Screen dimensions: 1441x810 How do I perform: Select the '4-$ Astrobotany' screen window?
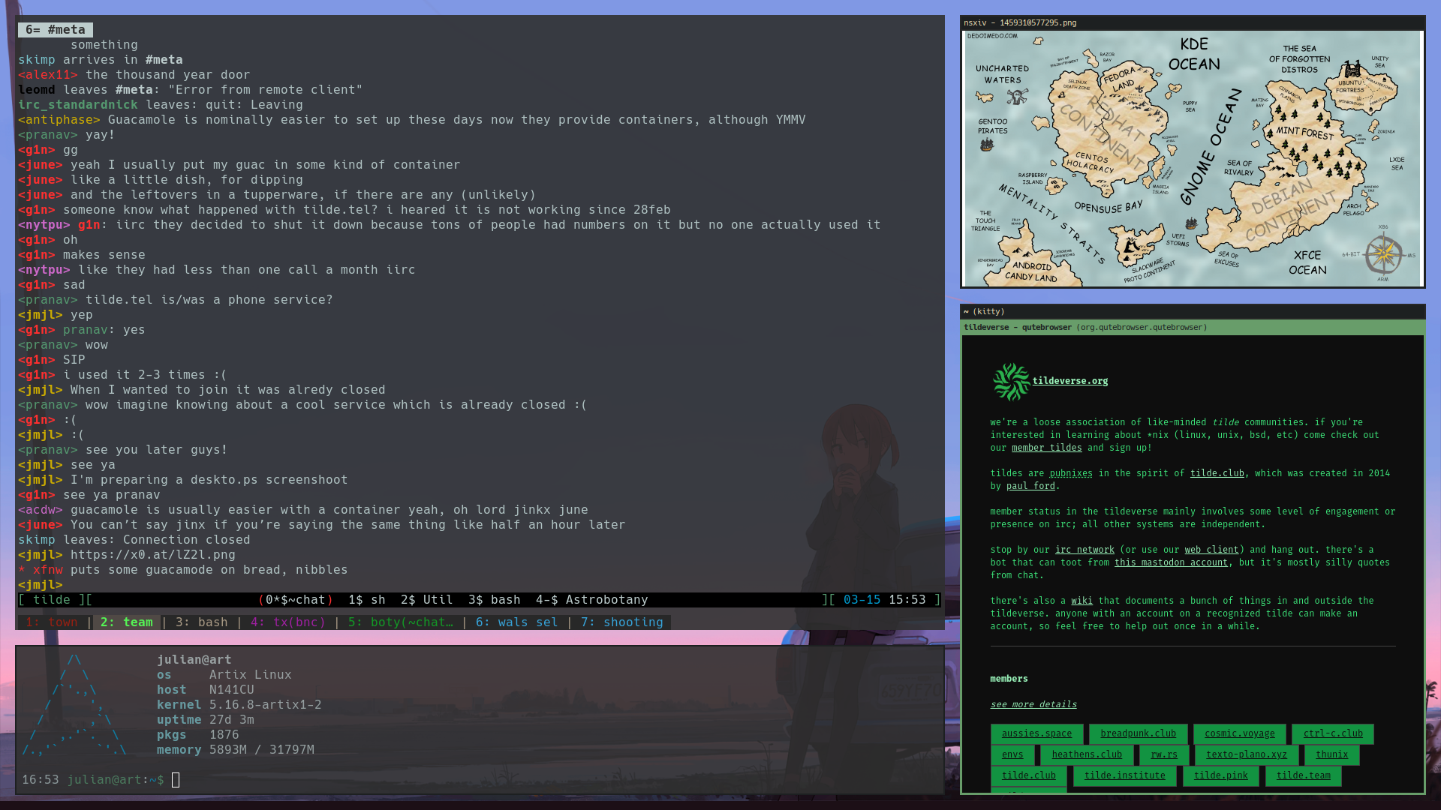tap(591, 600)
